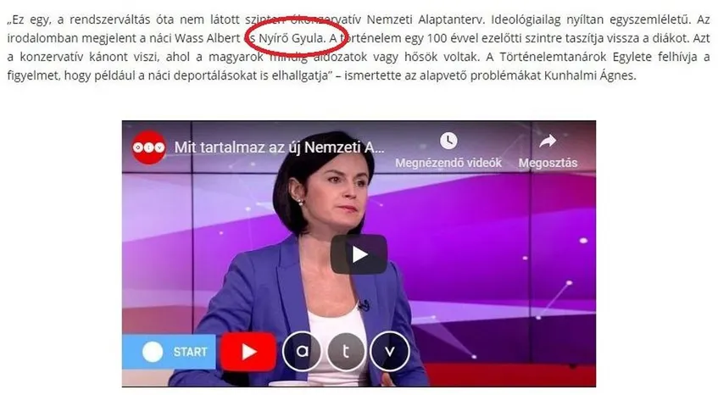Click the video thumbnail of the woman

pyautogui.click(x=359, y=253)
